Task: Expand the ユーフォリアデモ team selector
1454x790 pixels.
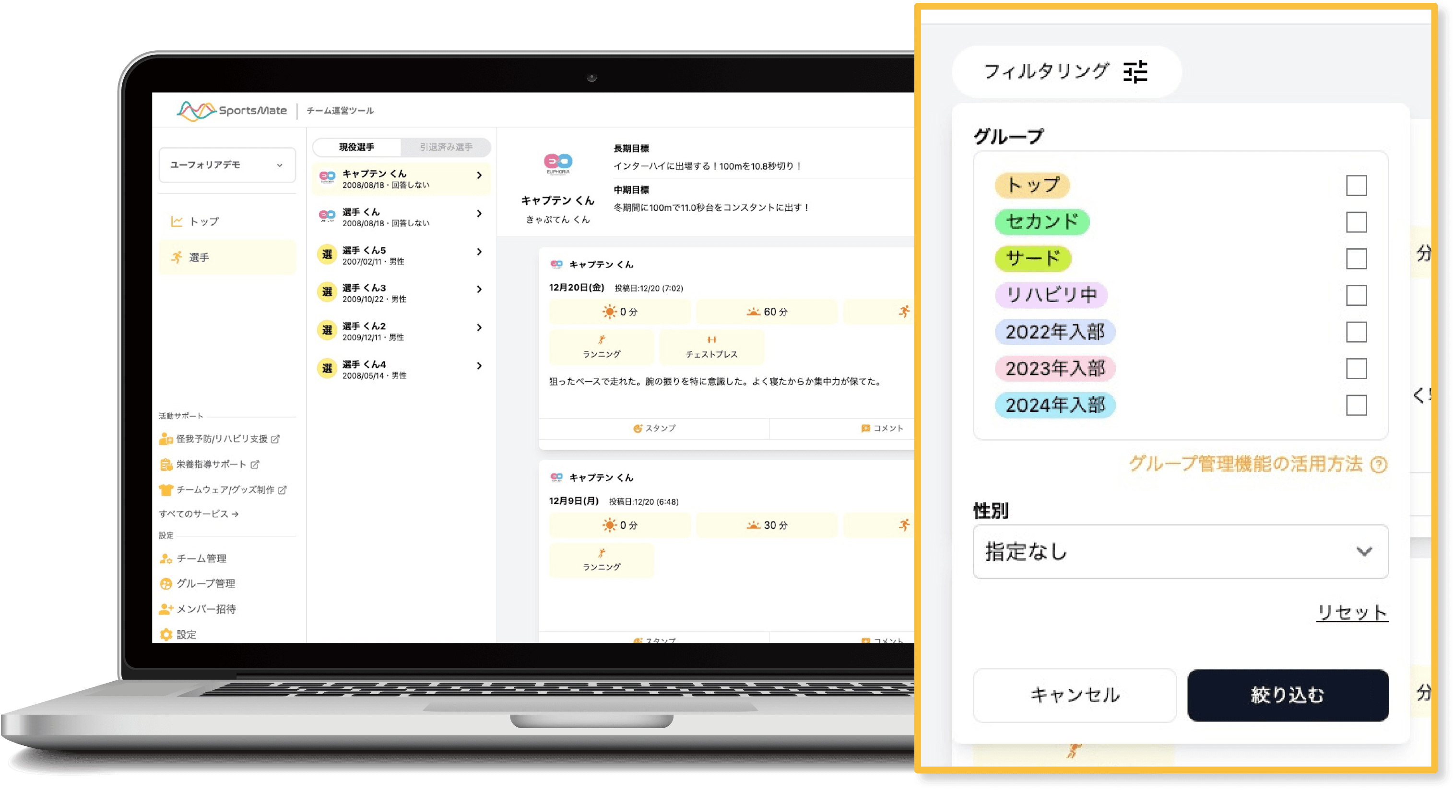Action: point(227,165)
